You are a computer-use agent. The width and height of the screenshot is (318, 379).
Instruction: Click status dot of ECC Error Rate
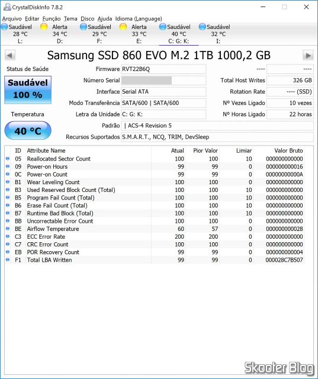(x=8, y=236)
